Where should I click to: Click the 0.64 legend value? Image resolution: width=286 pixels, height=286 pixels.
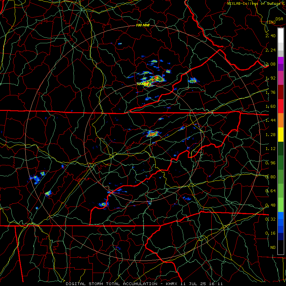tap(270, 191)
